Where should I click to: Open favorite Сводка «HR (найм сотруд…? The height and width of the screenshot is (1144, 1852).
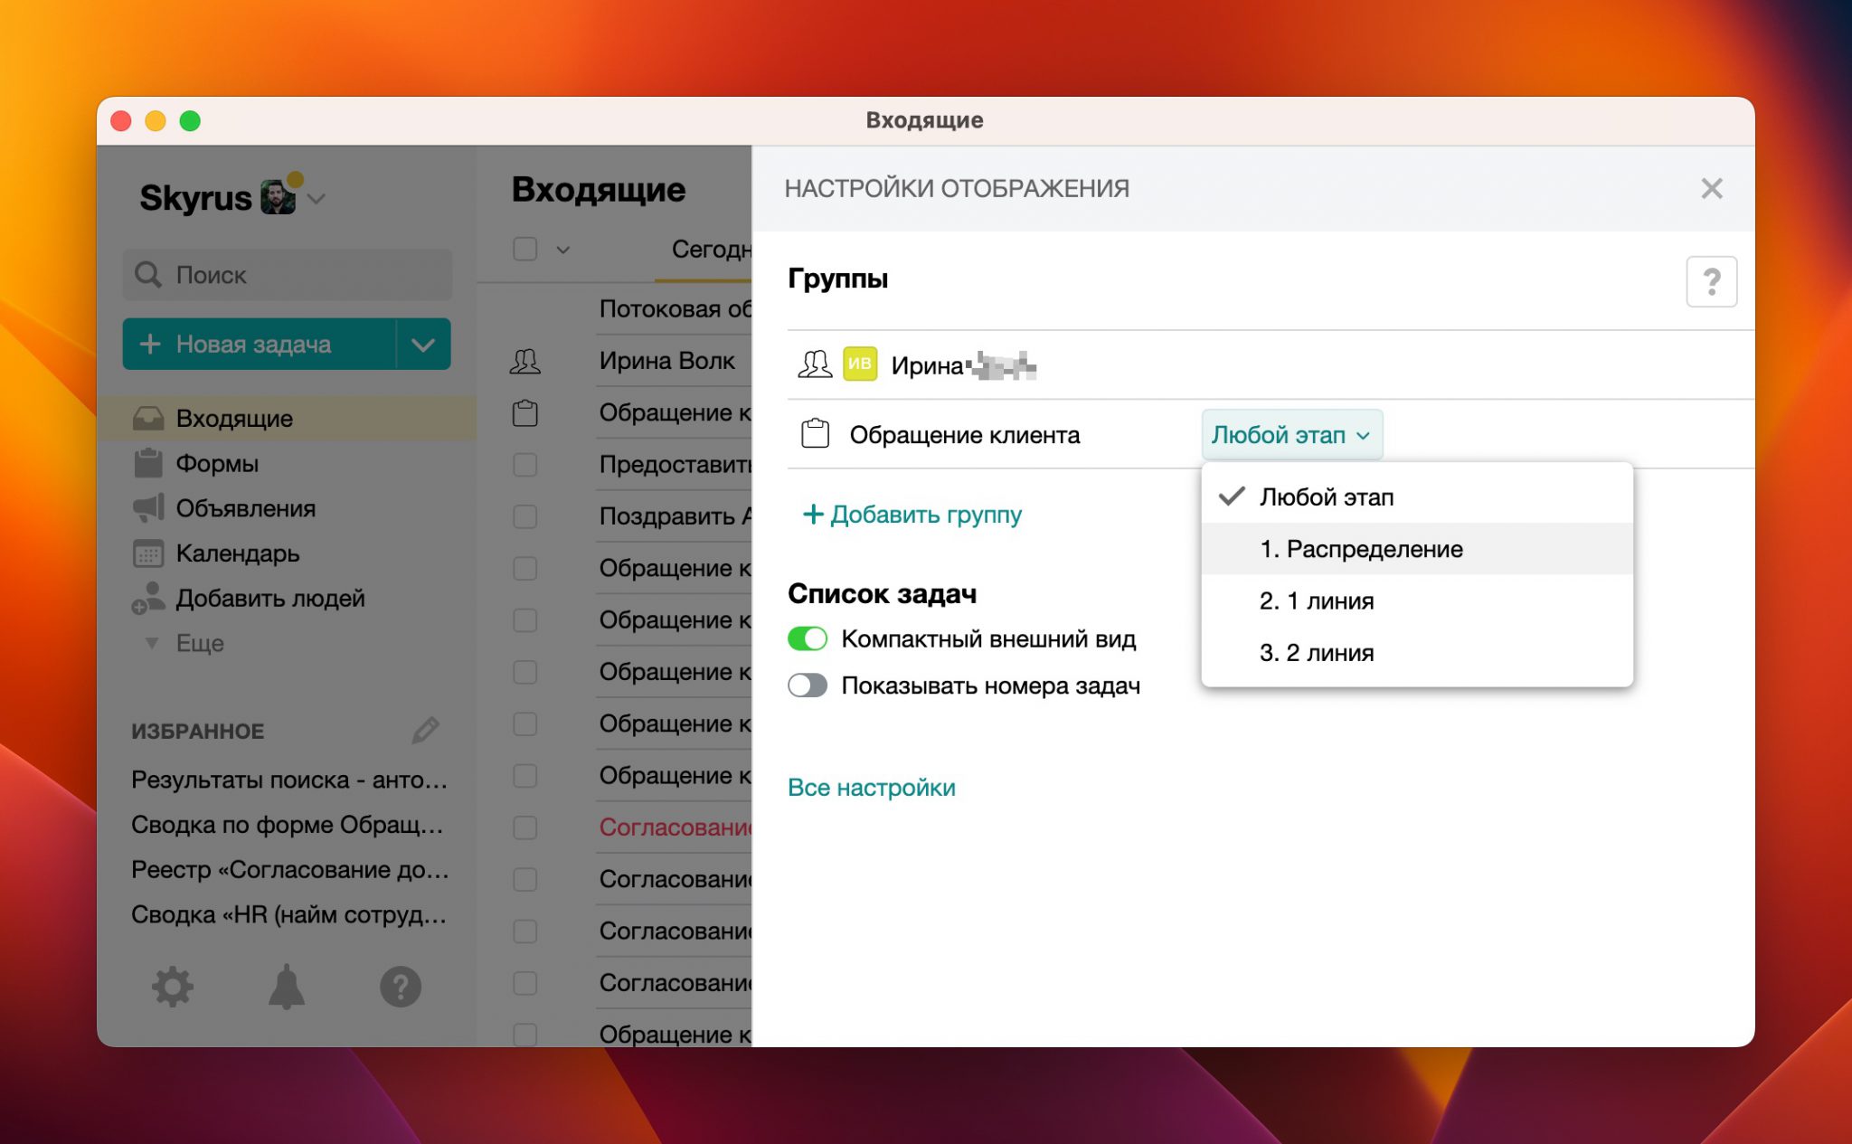[x=289, y=914]
